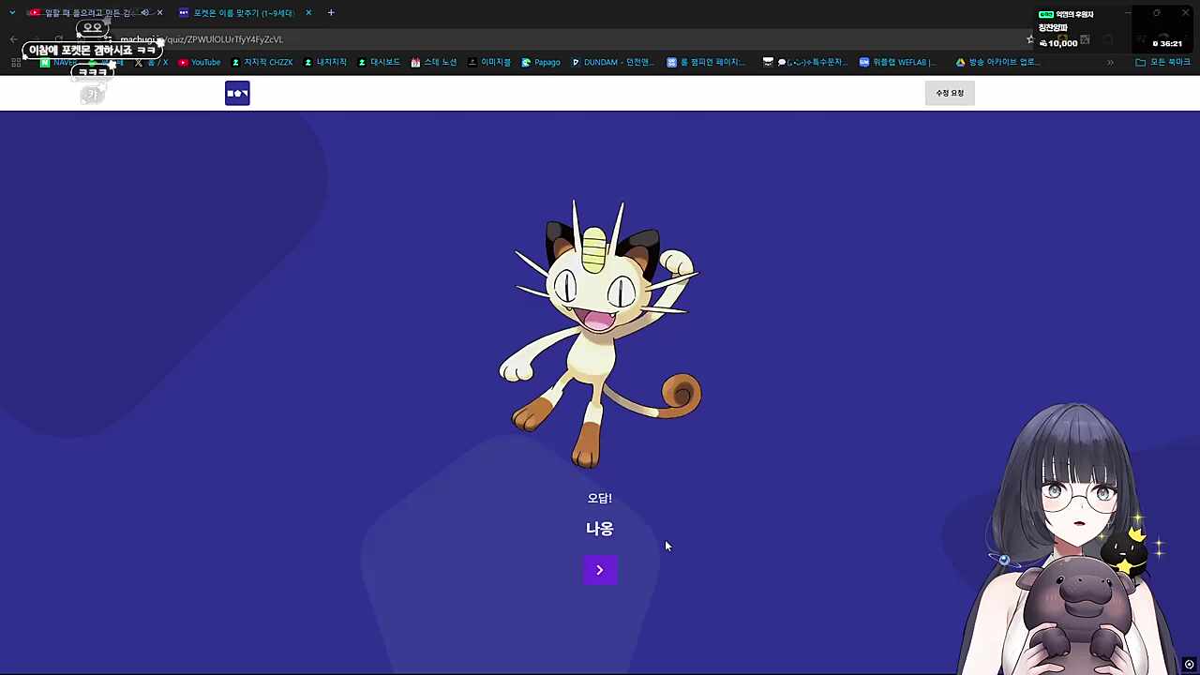Click the answer text 나옹
The image size is (1200, 675).
click(x=599, y=529)
